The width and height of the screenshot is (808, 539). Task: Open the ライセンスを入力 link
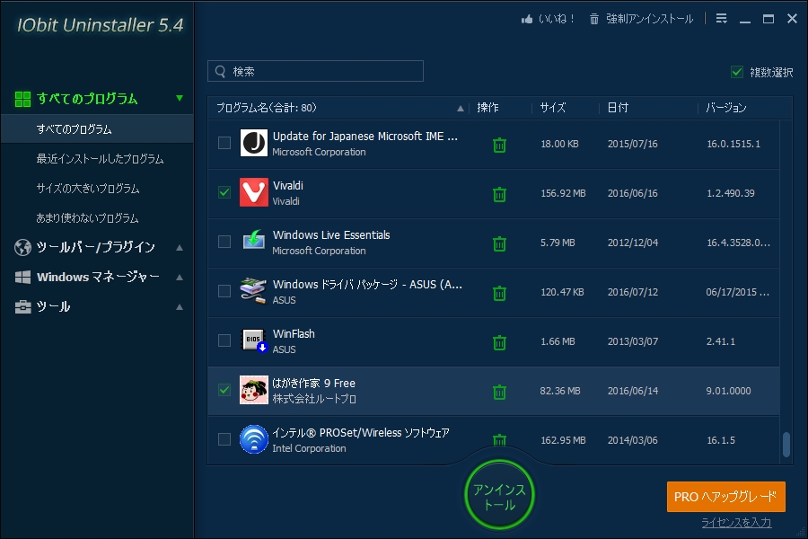pos(736,523)
